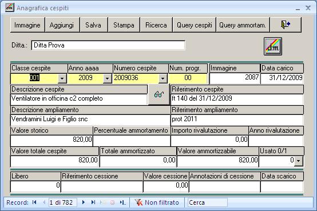Click Aggiungi to add a record
This screenshot has width=317, height=211.
pyautogui.click(x=62, y=25)
